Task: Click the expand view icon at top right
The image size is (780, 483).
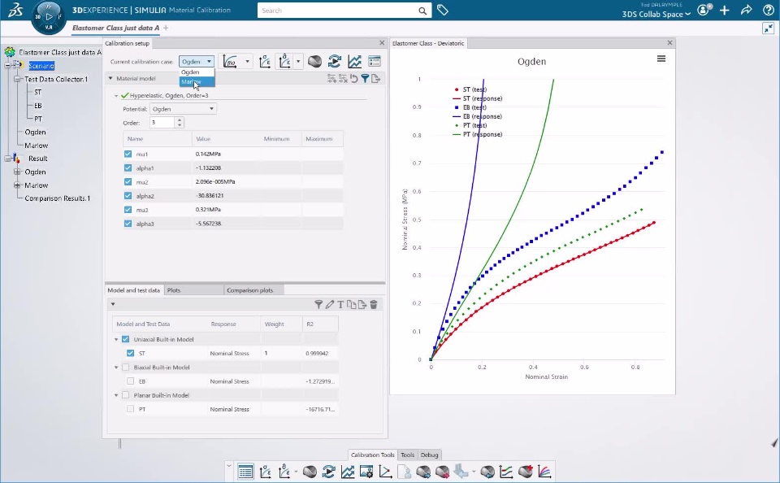Action: [768, 28]
